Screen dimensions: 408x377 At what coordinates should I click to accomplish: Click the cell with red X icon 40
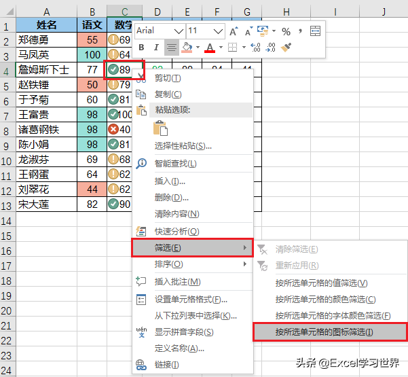[x=120, y=129]
